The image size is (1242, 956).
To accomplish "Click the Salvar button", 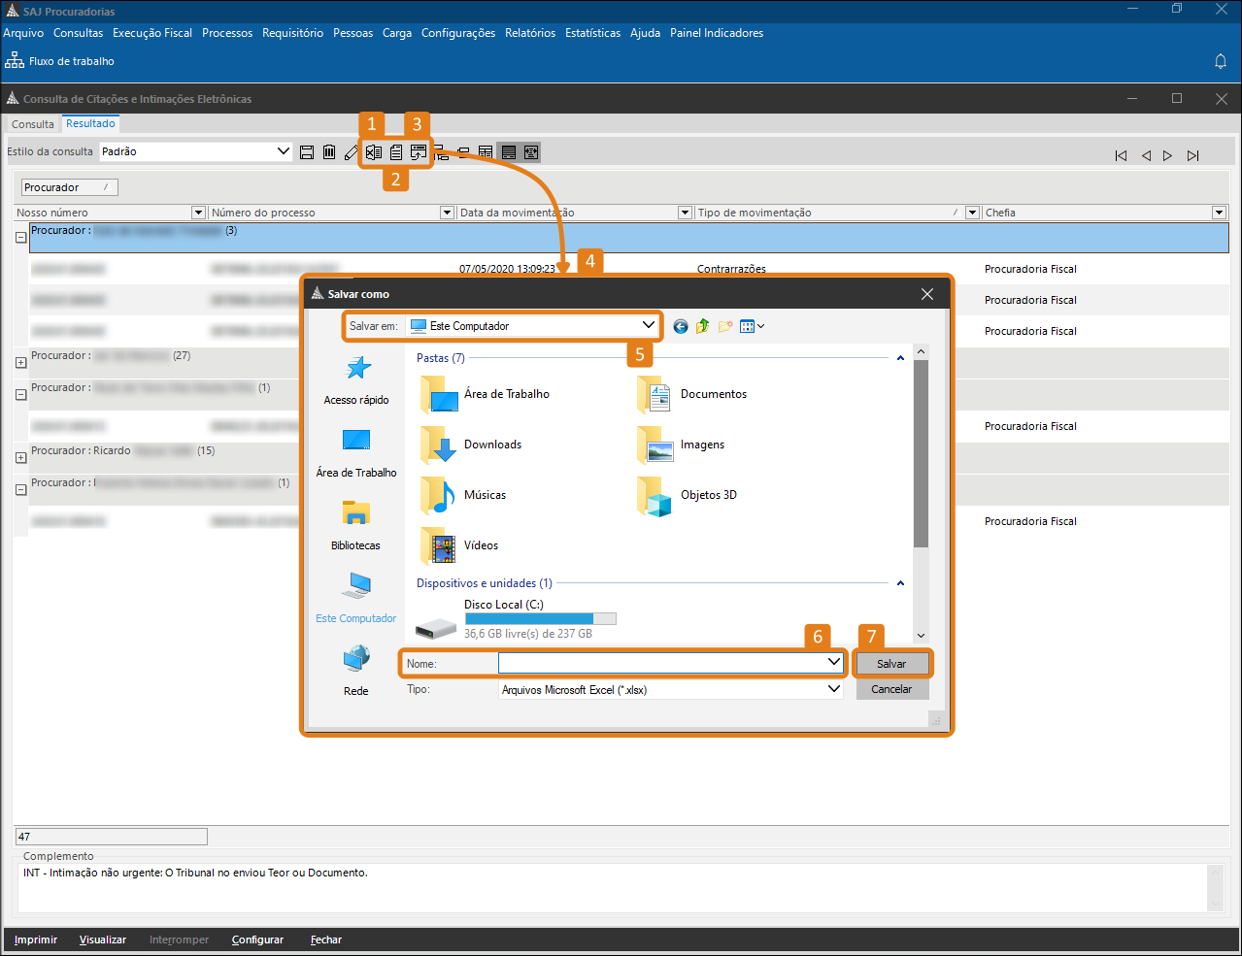I will pos(891,664).
